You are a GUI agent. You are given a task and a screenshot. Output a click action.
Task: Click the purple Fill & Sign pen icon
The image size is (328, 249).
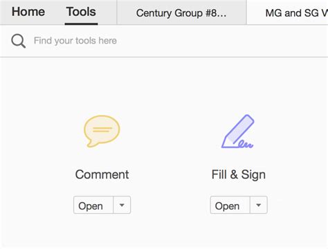pos(238,131)
